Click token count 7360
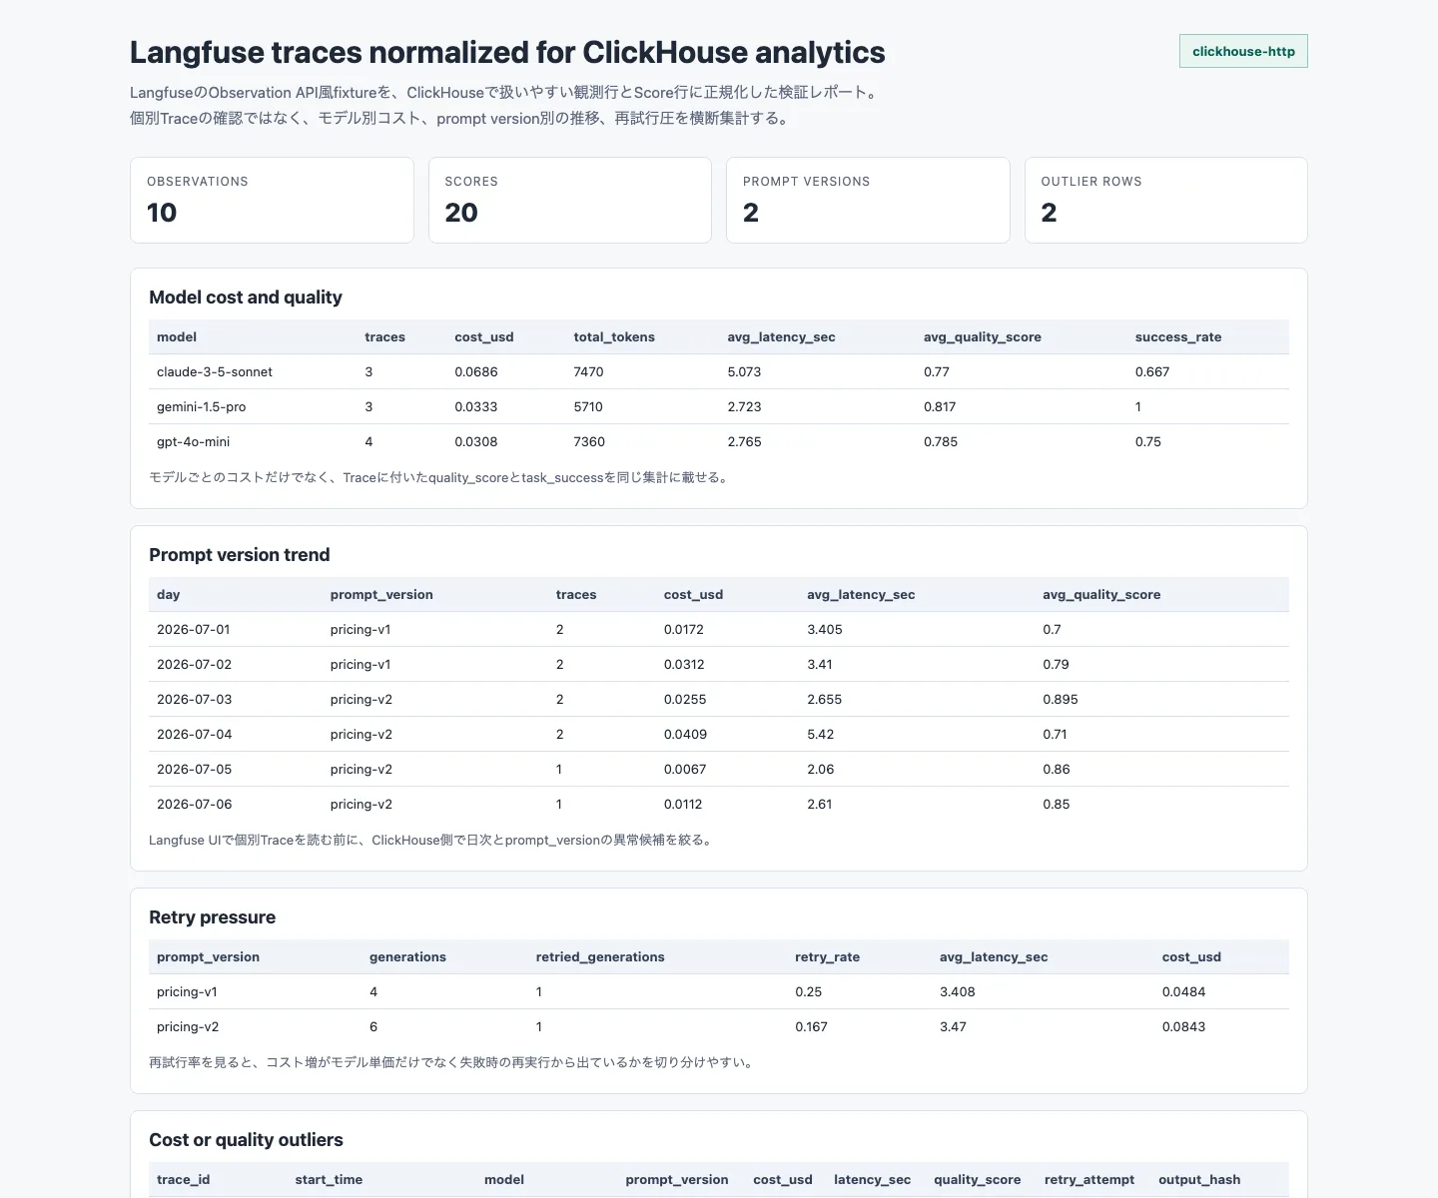This screenshot has width=1438, height=1198. [589, 442]
